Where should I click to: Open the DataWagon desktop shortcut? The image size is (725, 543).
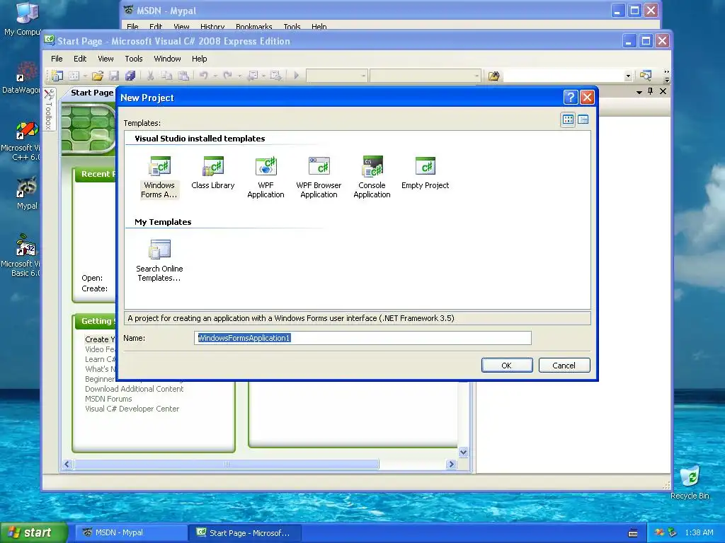pyautogui.click(x=21, y=78)
